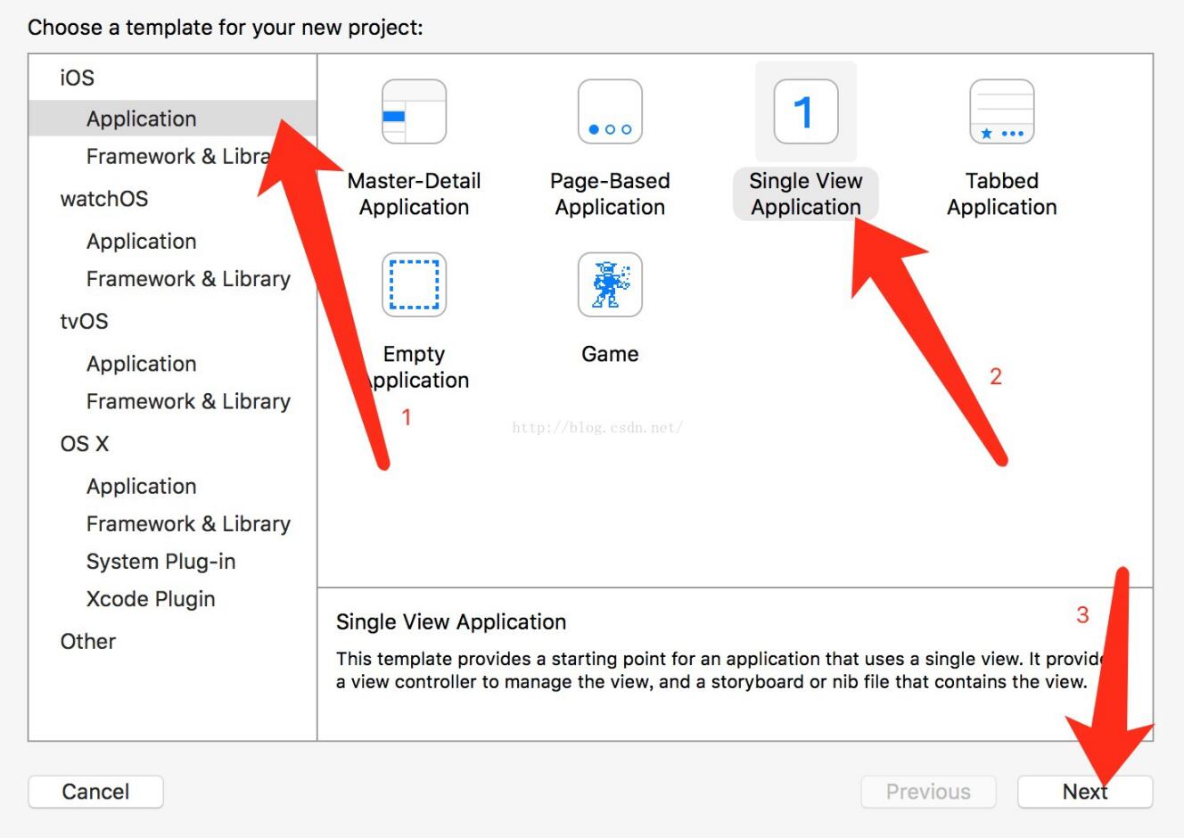Screen dimensions: 1184x838
Task: Select Application under iOS
Action: (x=141, y=119)
